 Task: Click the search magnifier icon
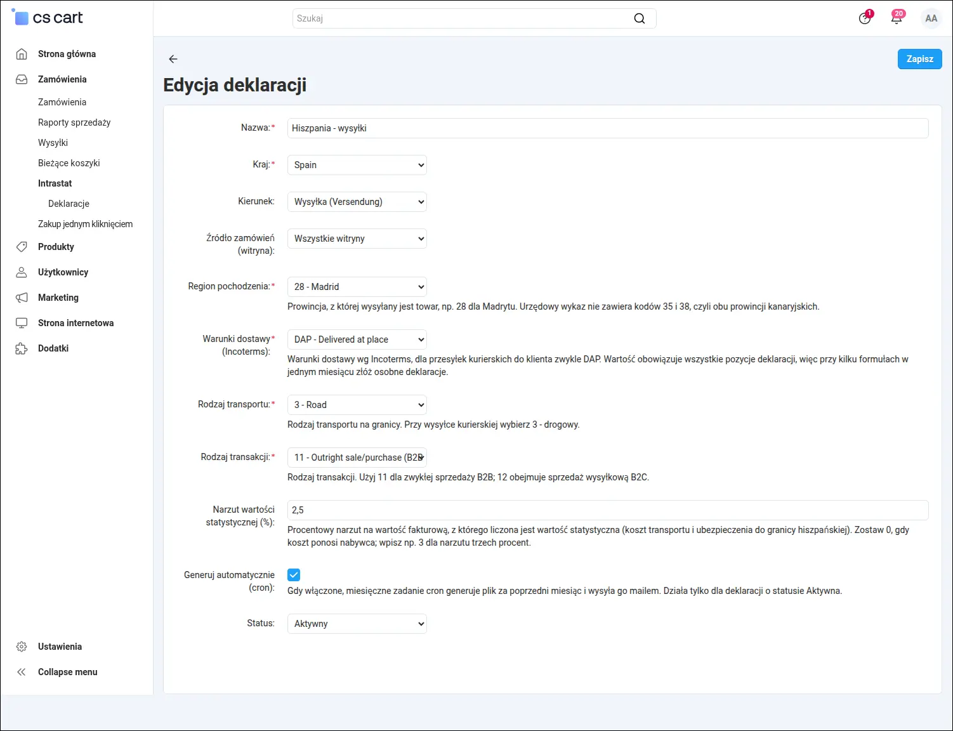[x=640, y=18]
